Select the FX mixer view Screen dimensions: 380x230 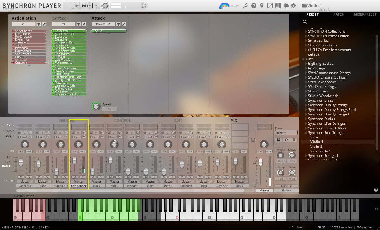pos(9,157)
